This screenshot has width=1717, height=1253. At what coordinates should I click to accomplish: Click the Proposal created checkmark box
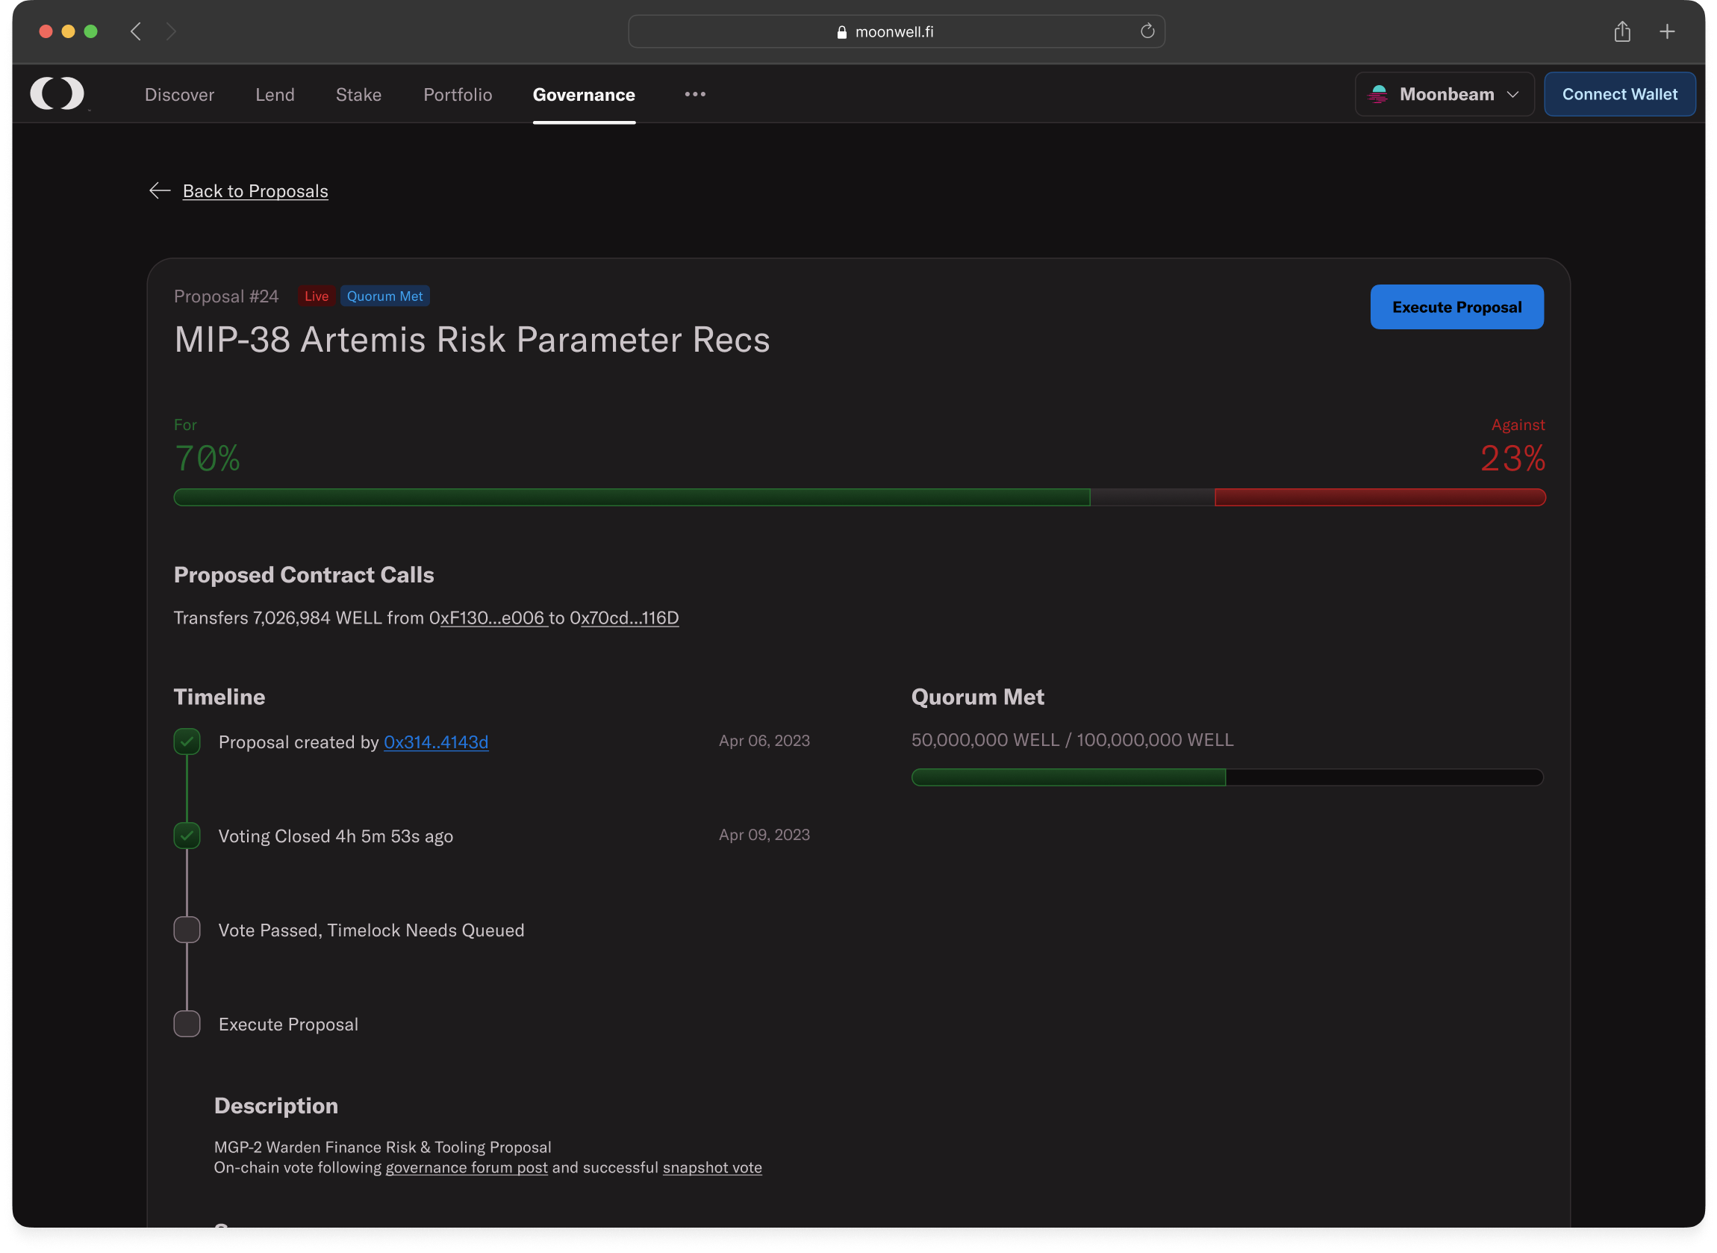click(x=187, y=741)
